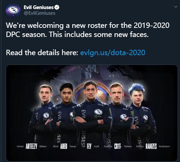Screen dimensions: 180x162
Task: Click the leftmost player's face in the roster photo
Action: point(46,94)
